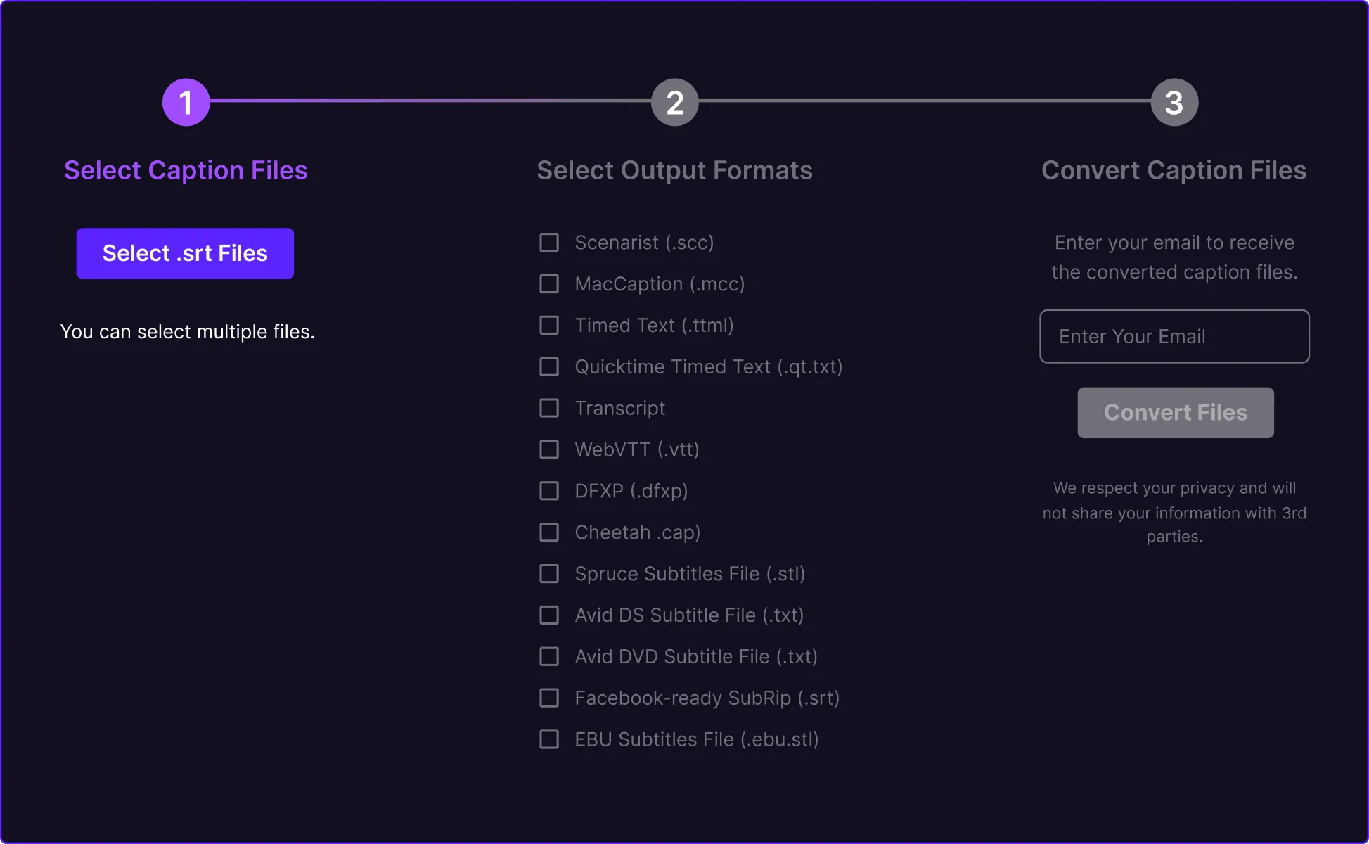
Task: Enable the Scenarist (.scc) output format
Action: 549,243
